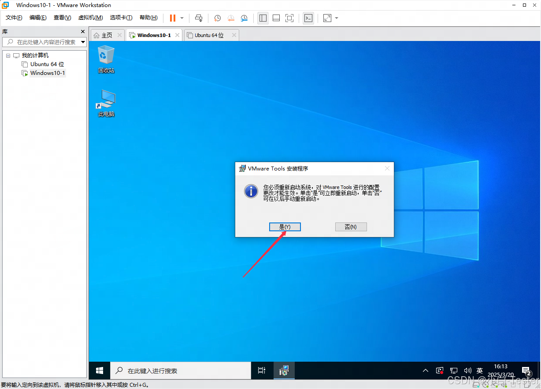
Task: Select 我的计算机 in the library tree
Action: click(35, 56)
